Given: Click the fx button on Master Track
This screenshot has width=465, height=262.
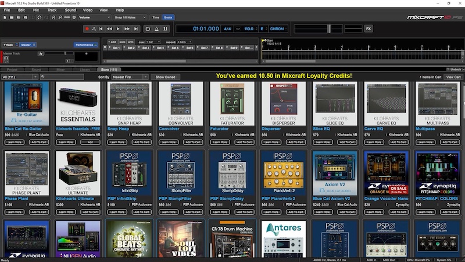Looking at the screenshot, I should (41, 54).
